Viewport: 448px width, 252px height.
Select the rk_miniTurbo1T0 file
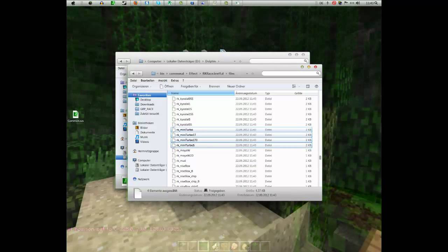tap(241, 140)
